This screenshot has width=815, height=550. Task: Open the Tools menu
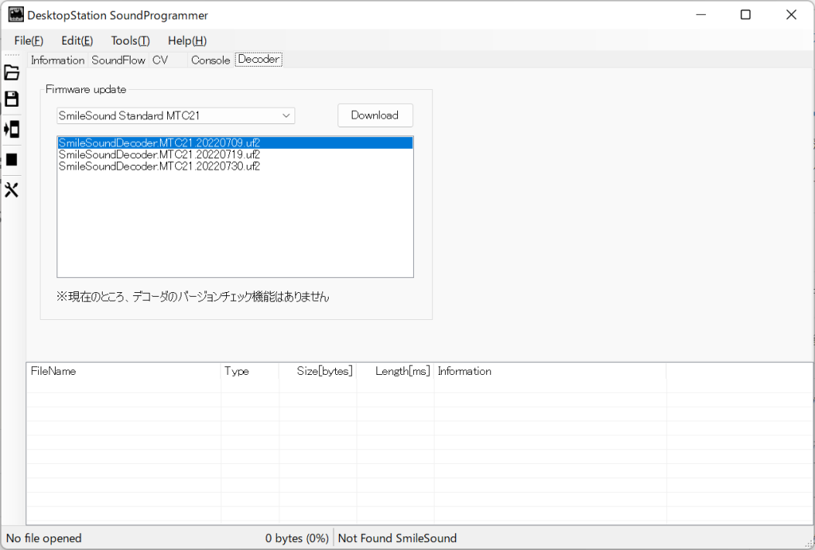click(x=130, y=41)
